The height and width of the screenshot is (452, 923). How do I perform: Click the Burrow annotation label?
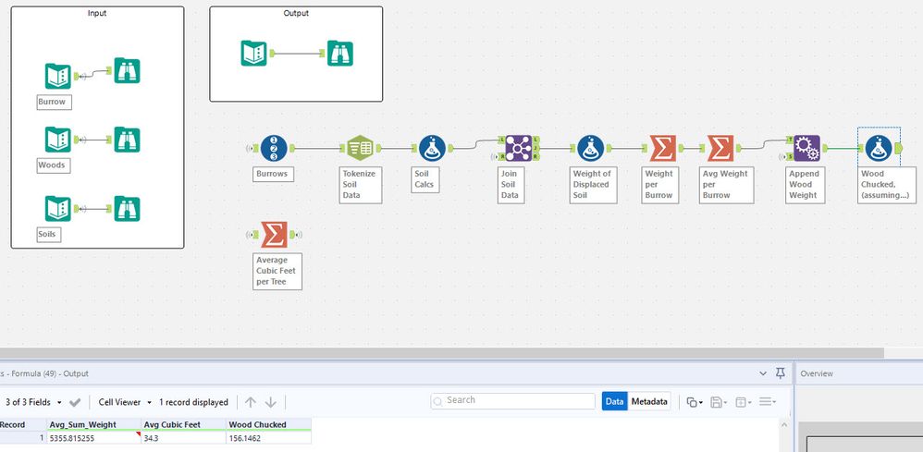[54, 102]
